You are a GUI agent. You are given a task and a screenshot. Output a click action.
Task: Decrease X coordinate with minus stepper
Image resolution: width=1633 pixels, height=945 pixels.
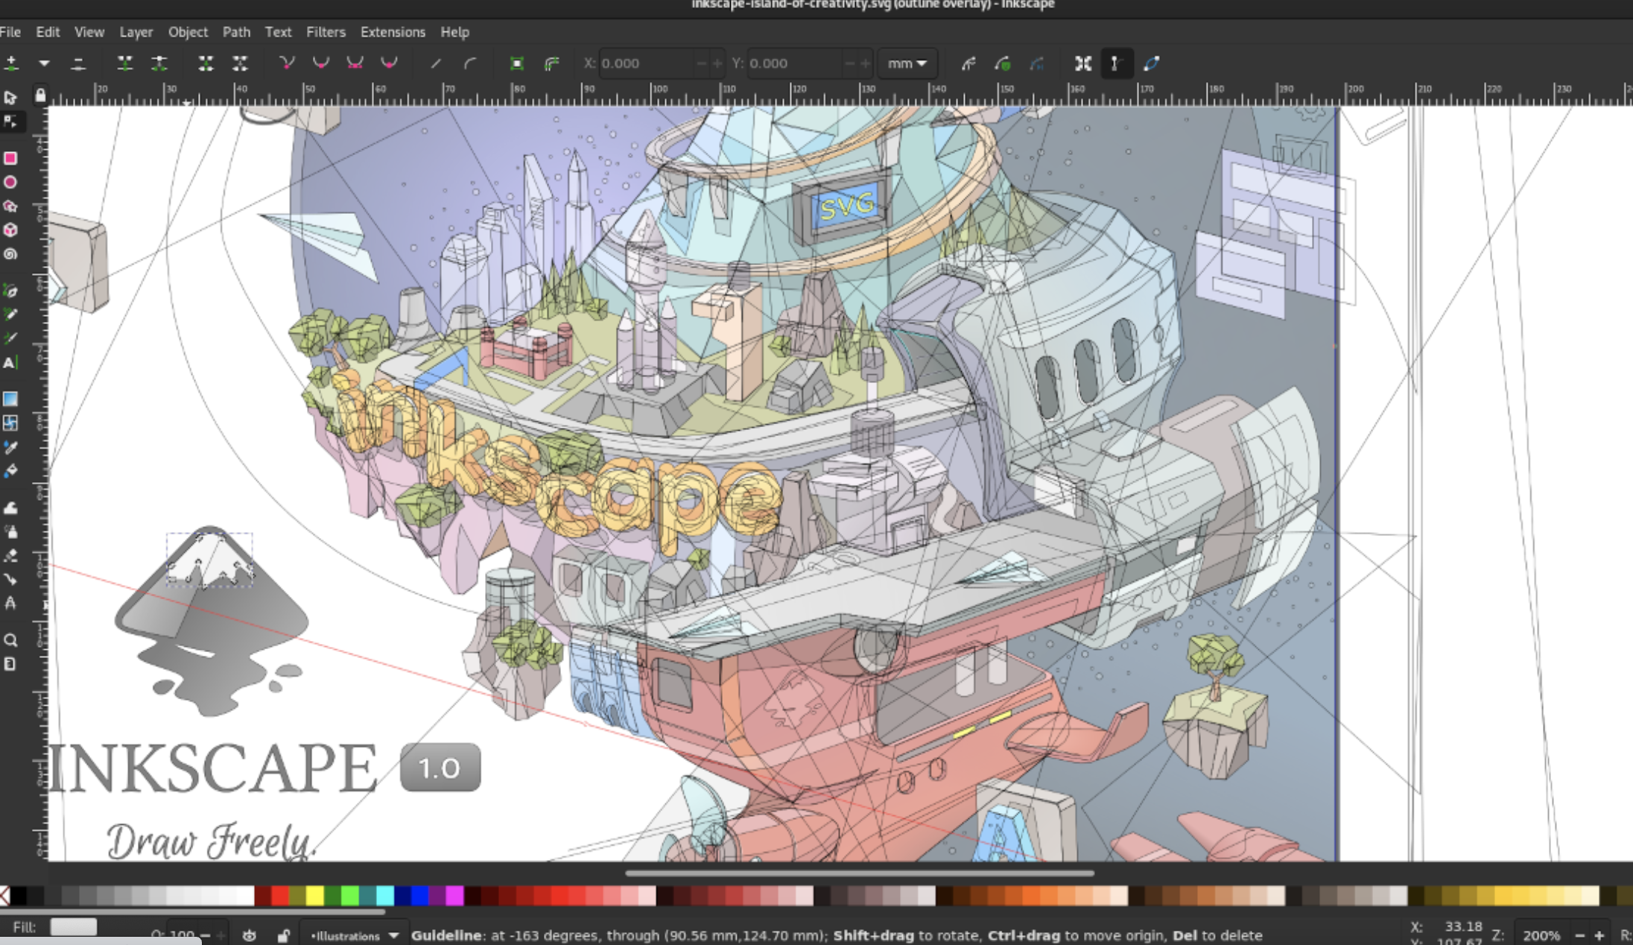[x=701, y=64]
